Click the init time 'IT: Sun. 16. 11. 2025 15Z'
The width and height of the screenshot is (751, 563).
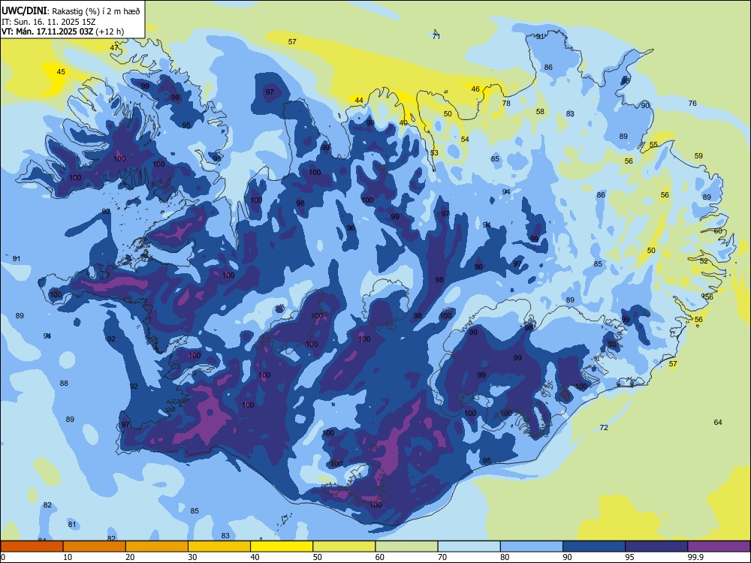click(49, 22)
